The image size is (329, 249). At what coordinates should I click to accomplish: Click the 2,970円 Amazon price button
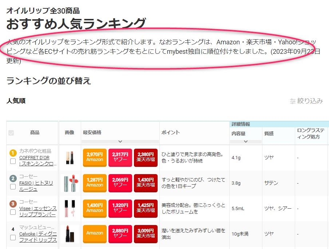(x=95, y=158)
